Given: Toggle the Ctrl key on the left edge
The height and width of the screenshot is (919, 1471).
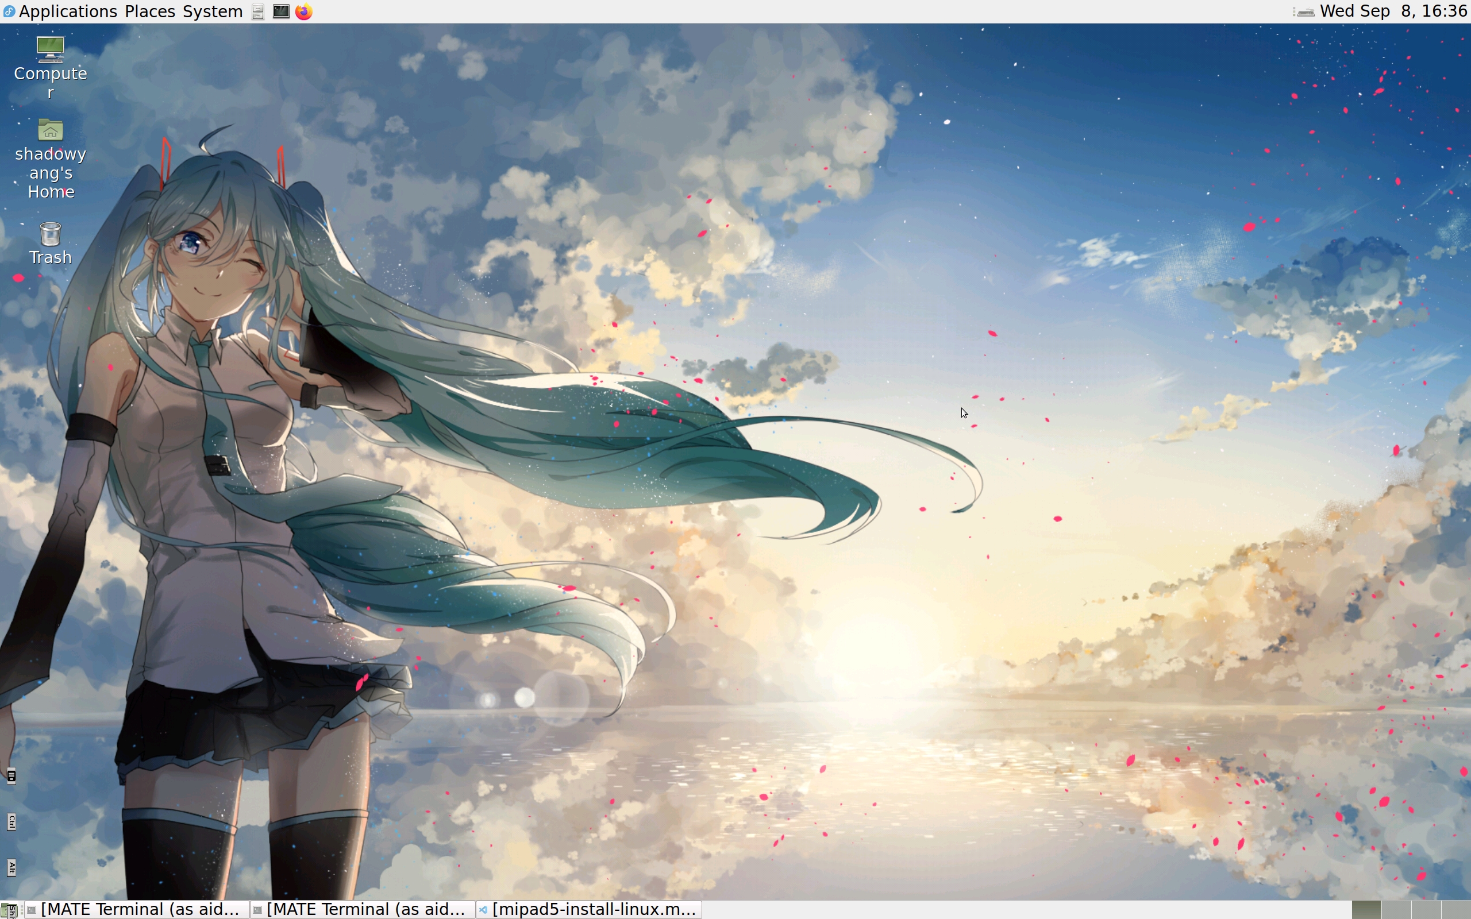Looking at the screenshot, I should point(11,822).
